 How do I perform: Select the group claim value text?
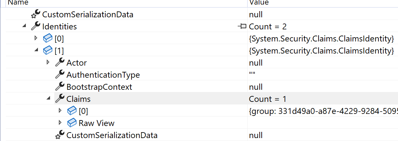323,111
